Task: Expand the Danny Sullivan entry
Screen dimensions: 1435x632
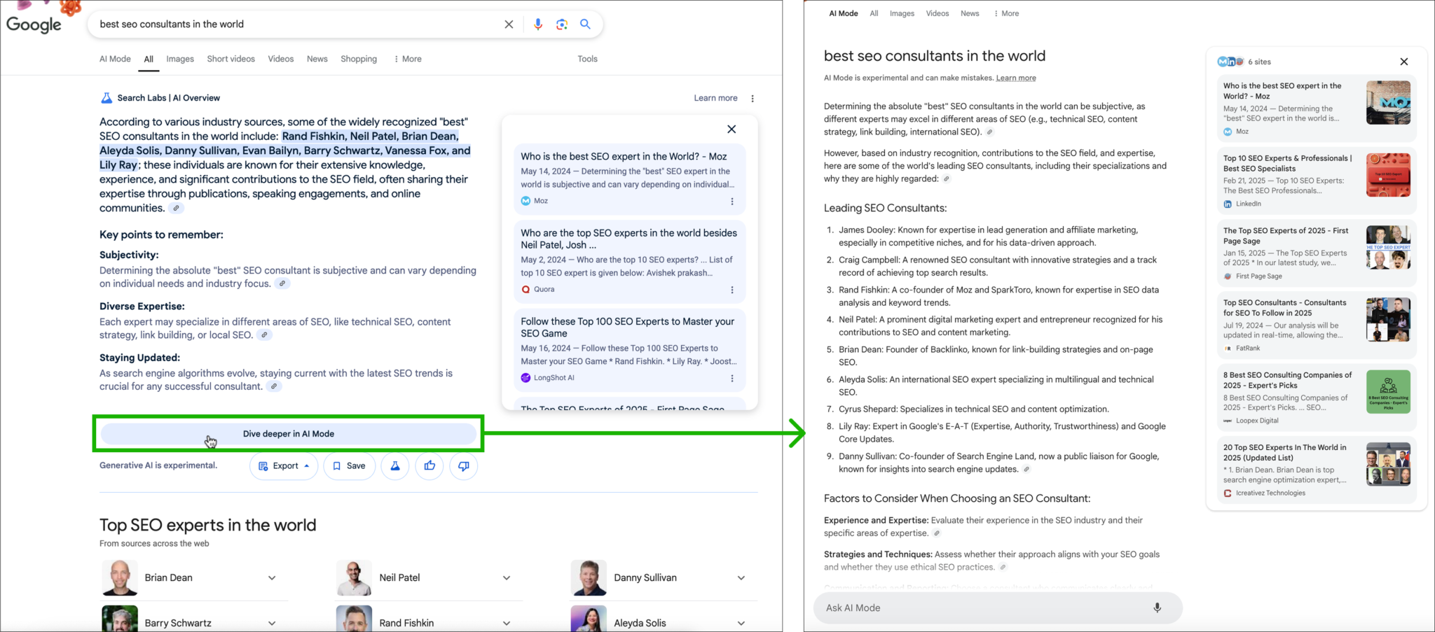Action: point(741,578)
